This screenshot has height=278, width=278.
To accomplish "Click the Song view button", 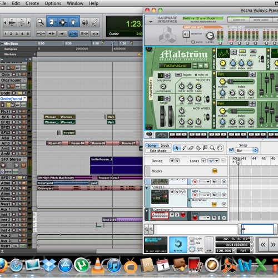I will [x=152, y=146].
